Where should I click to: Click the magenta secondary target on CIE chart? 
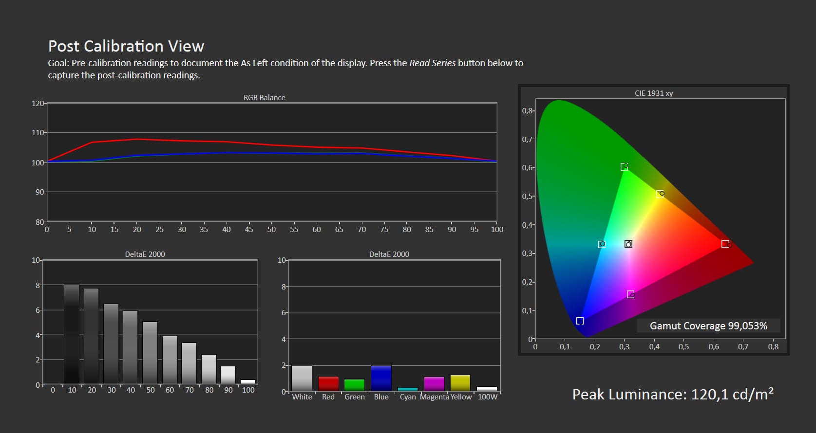point(630,294)
